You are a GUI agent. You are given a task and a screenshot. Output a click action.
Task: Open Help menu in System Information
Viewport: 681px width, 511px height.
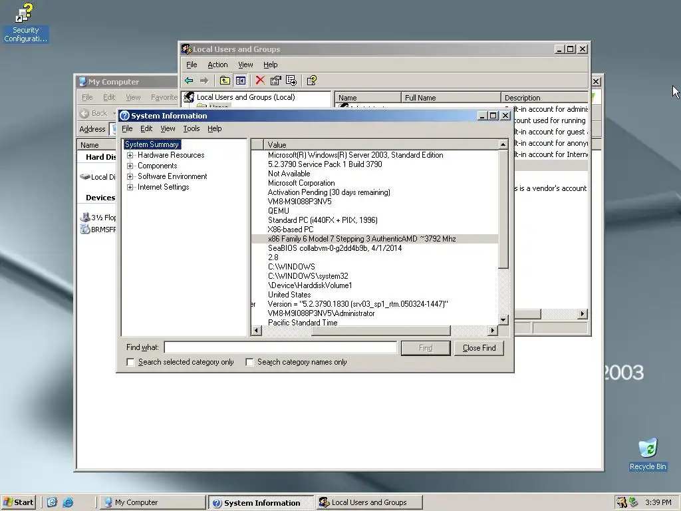pos(215,128)
